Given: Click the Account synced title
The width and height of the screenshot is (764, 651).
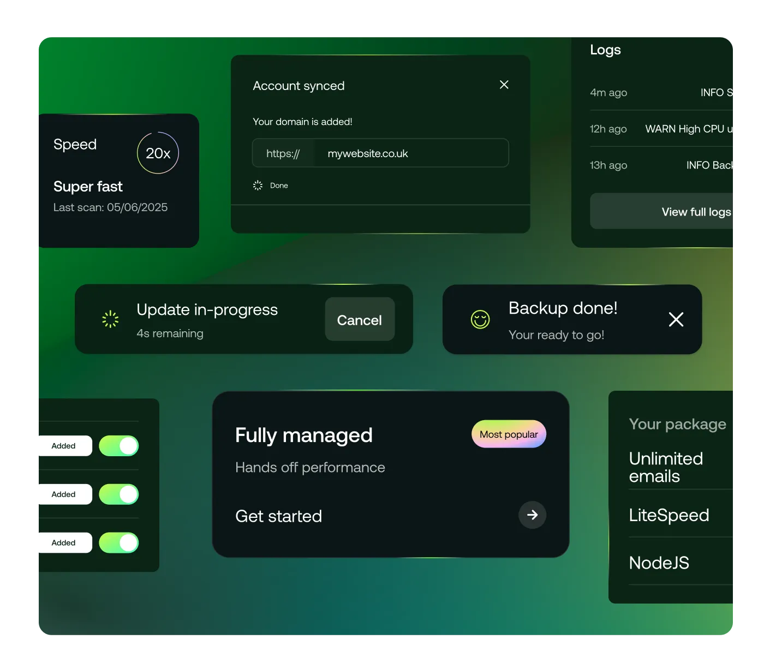Looking at the screenshot, I should pos(299,86).
